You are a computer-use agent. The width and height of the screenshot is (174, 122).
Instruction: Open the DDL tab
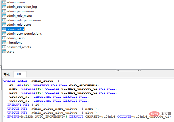[19, 74]
